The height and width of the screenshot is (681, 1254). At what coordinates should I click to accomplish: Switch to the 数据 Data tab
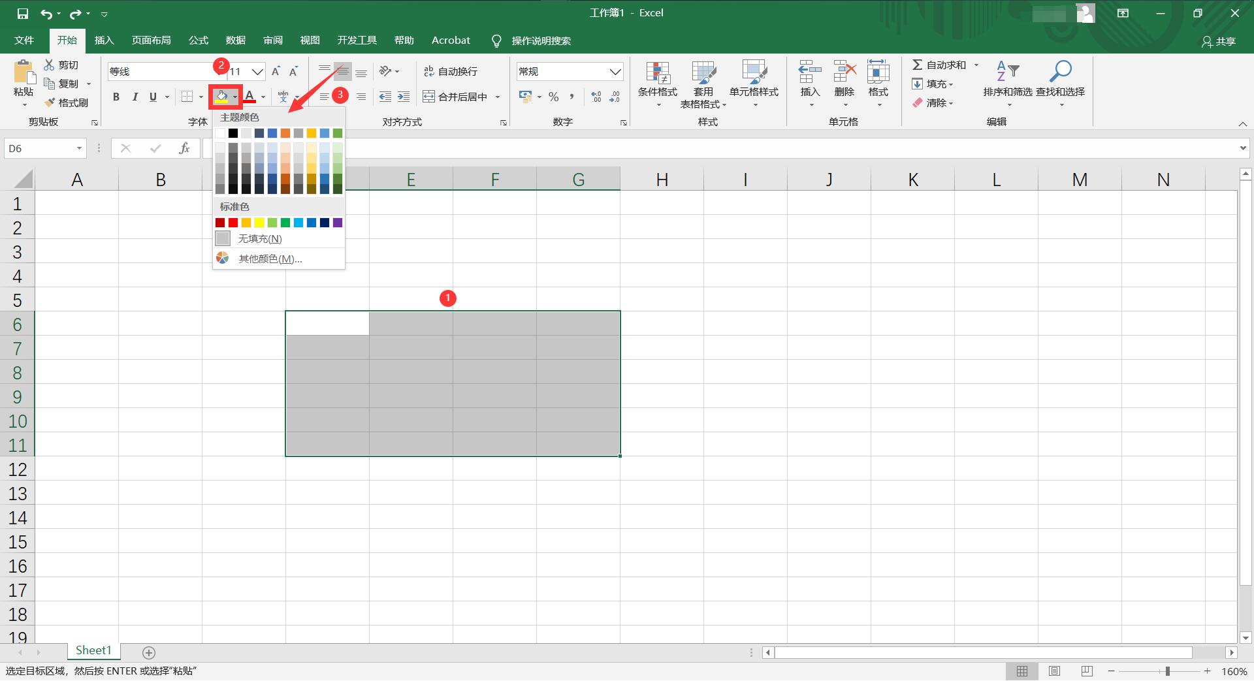235,40
